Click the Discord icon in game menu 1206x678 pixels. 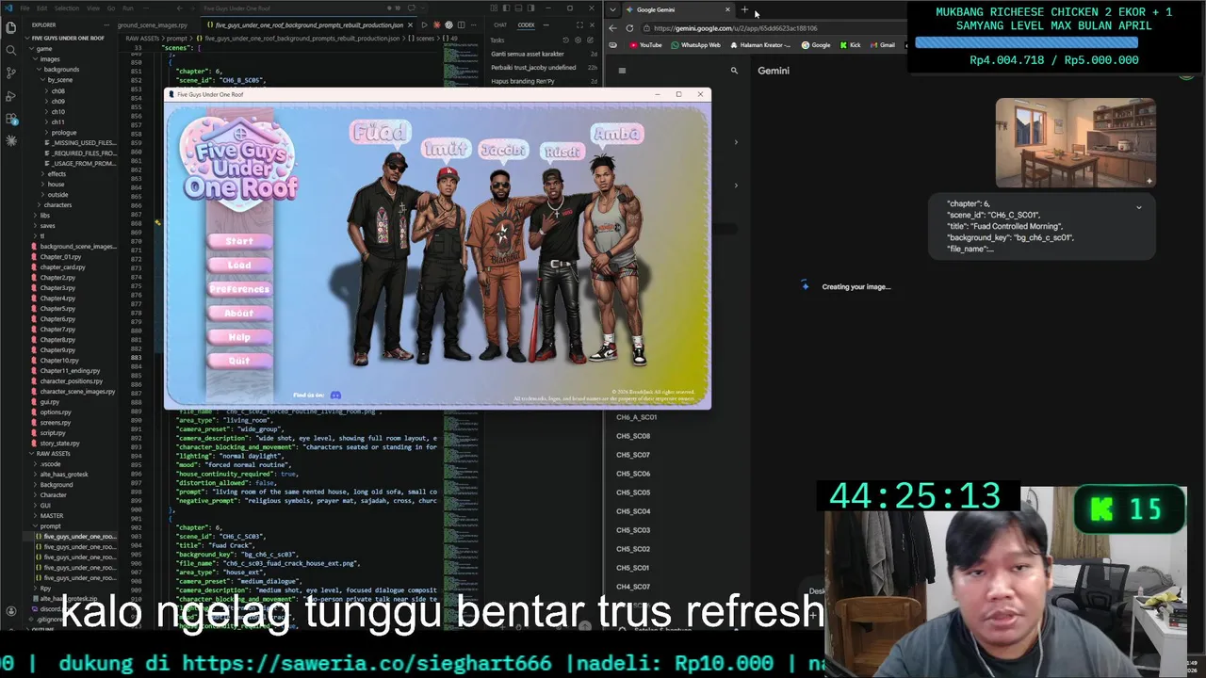[x=335, y=395]
